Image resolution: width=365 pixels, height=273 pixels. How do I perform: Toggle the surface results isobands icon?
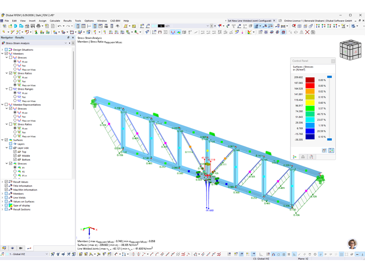(179, 32)
